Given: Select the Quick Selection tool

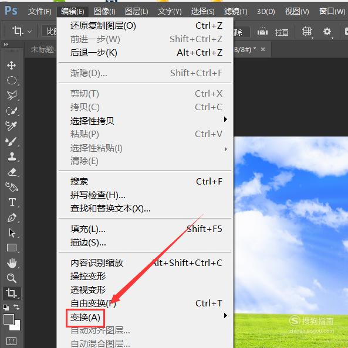Looking at the screenshot, I should 11,110.
